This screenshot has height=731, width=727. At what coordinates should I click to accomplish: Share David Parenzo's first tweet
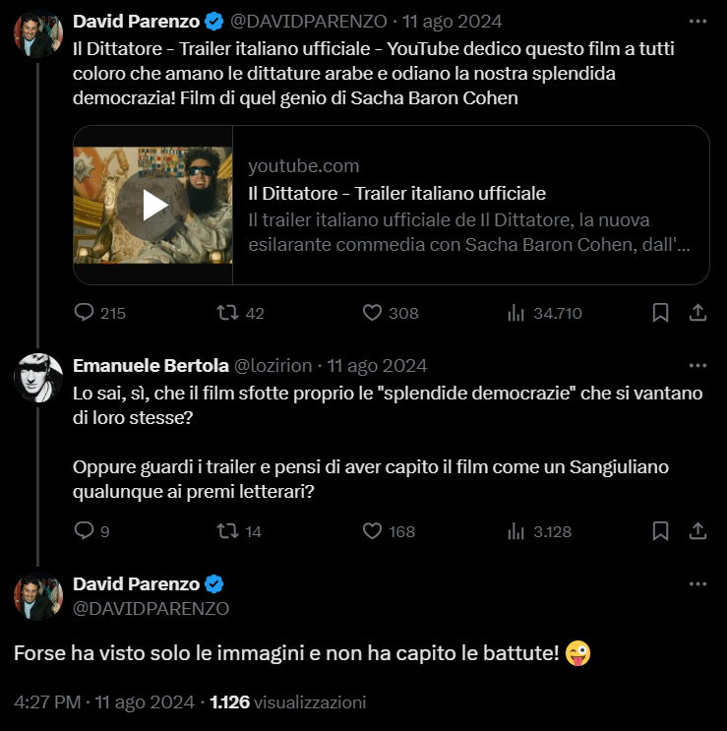(697, 313)
